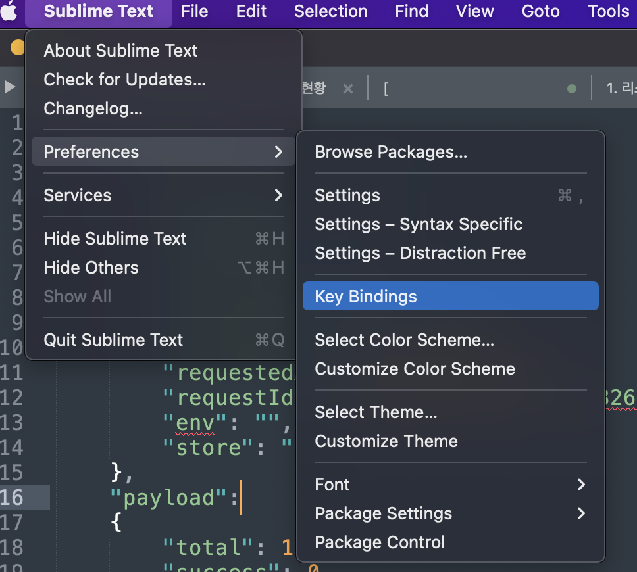Open Settings from Preferences submenu
The width and height of the screenshot is (637, 572).
[451, 195]
